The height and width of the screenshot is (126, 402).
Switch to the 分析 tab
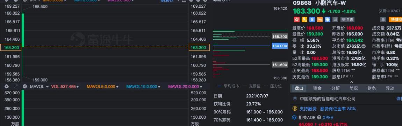(335, 88)
